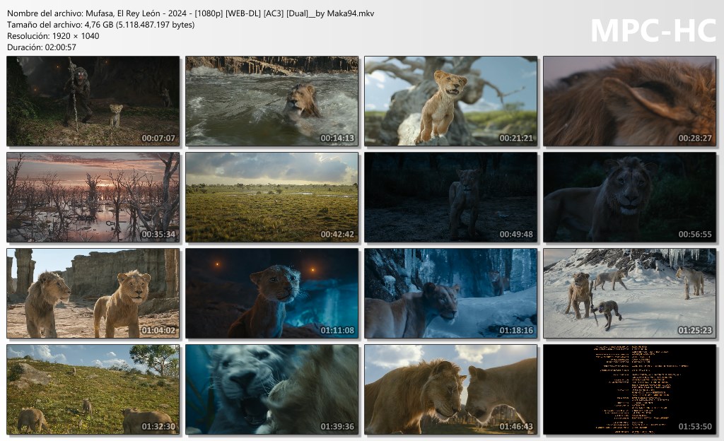
Task: Select the credits thumbnail at 01:53:50
Action: (x=630, y=389)
